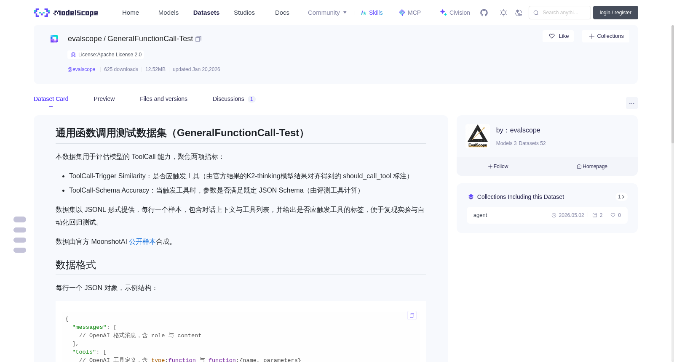Open the three-dots more options menu

tap(631, 103)
